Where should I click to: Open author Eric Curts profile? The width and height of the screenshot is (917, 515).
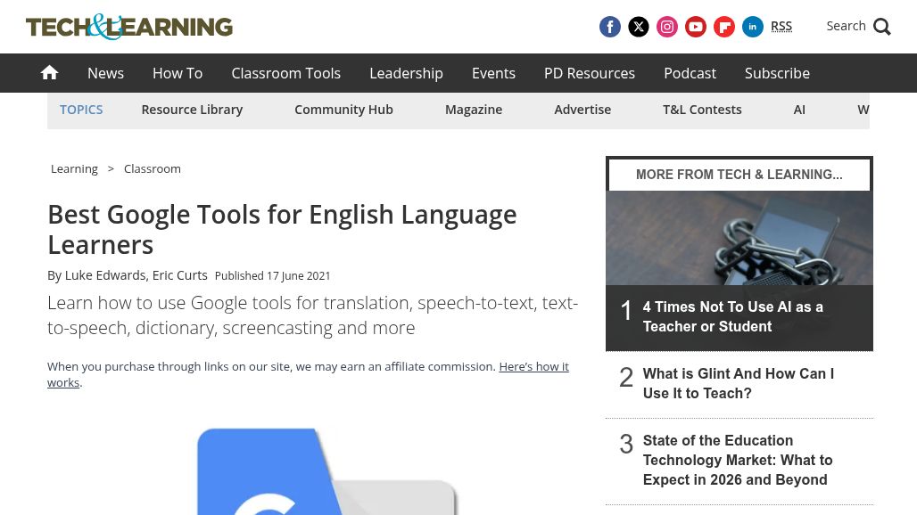(179, 275)
